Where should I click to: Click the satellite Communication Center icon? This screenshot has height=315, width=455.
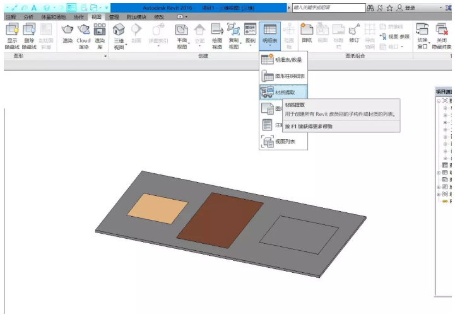point(380,8)
